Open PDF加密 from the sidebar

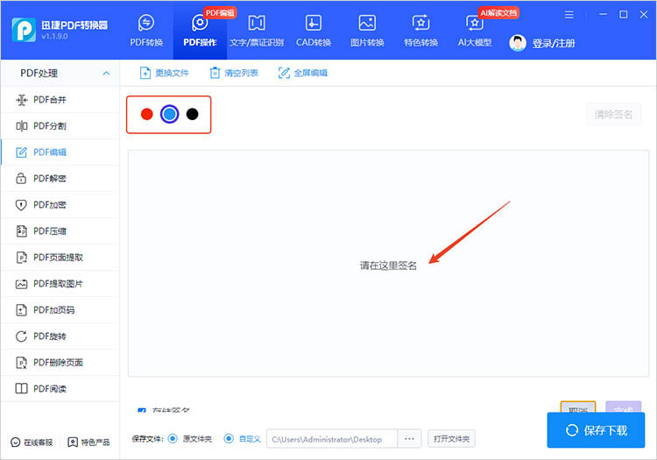click(x=60, y=205)
